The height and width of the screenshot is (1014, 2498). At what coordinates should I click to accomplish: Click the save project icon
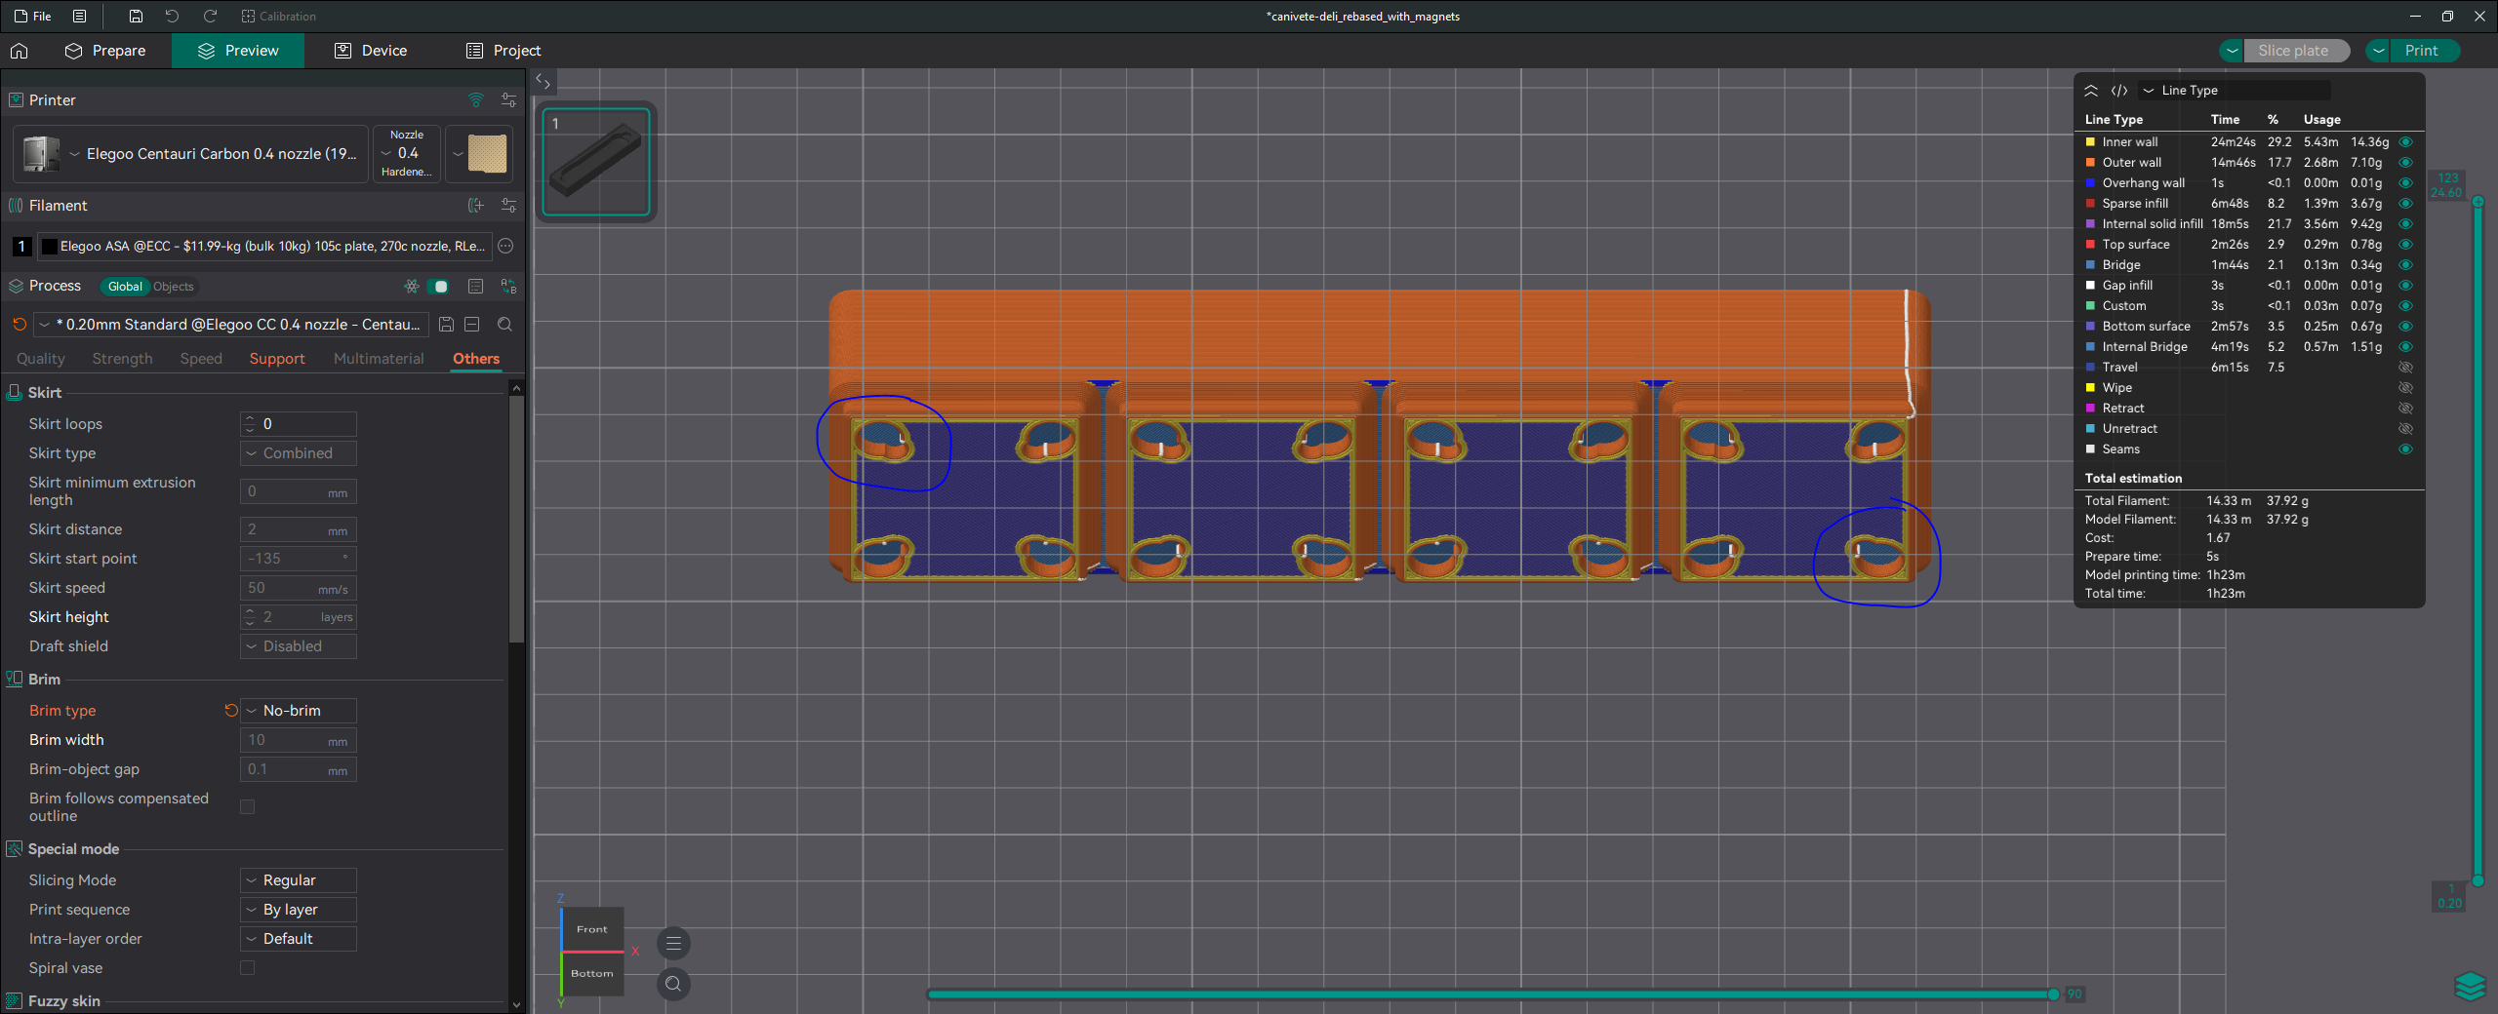click(136, 16)
